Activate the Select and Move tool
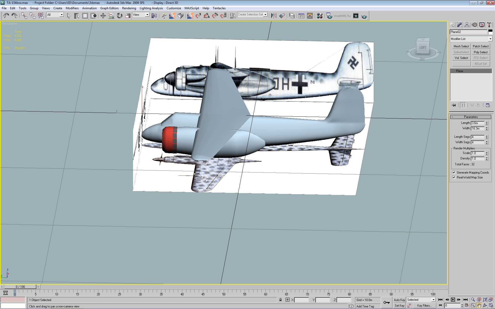Viewport: 495px width, 309px height. point(103,16)
